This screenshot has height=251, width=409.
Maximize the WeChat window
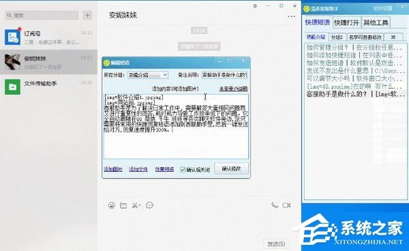pos(282,5)
